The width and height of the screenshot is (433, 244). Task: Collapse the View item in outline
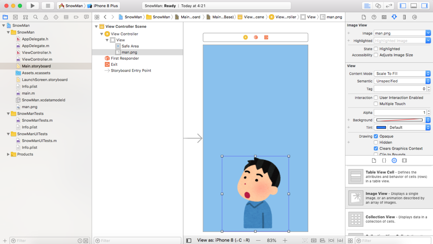(107, 40)
